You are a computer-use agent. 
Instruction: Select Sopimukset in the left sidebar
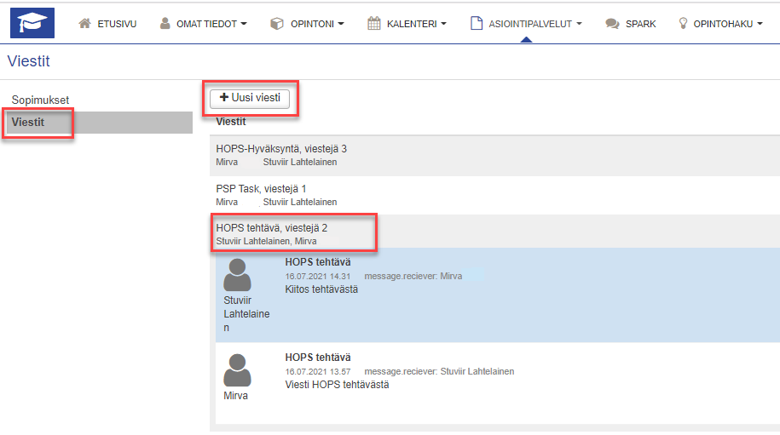click(40, 100)
